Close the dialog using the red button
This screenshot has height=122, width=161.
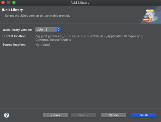click(3, 3)
